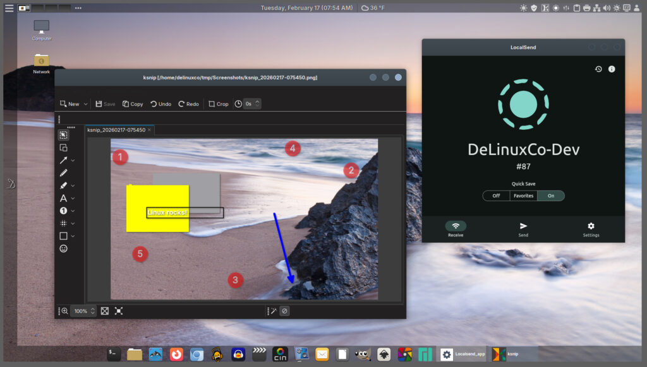The width and height of the screenshot is (647, 367).
Task: Activate the image effects wand icon
Action: point(273,311)
